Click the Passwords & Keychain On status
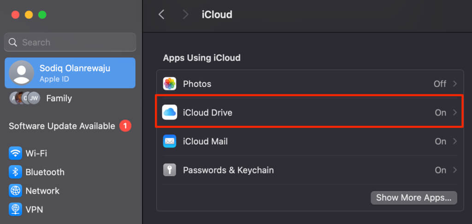Image resolution: width=472 pixels, height=224 pixels. (x=440, y=170)
